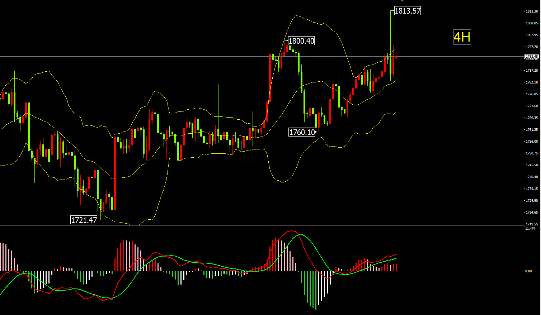The image size is (541, 315).
Task: Click 1782.10 on the price axis
Action: click(532, 82)
